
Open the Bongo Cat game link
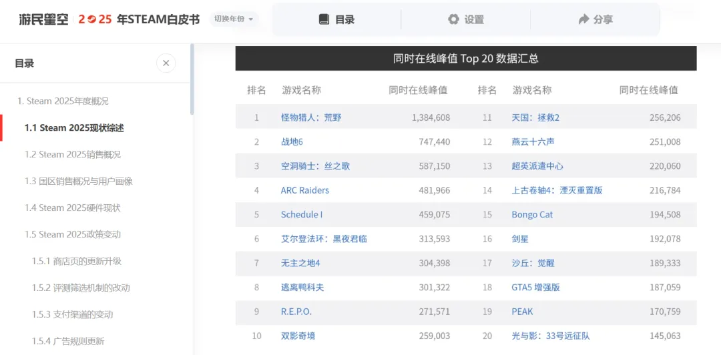coord(532,215)
